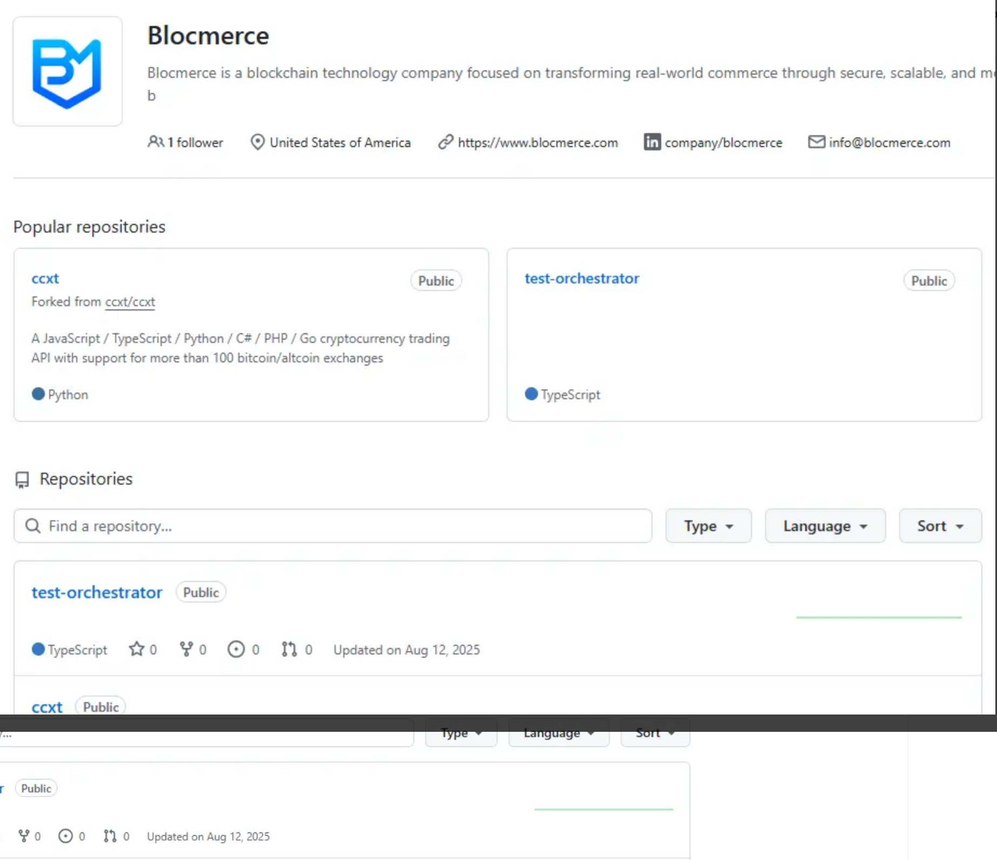Click issues icon in the lower background window
The width and height of the screenshot is (997, 860).
click(65, 836)
